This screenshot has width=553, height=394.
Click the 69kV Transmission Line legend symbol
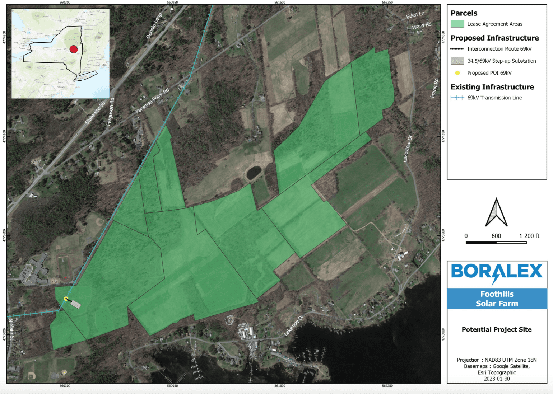[x=457, y=98]
